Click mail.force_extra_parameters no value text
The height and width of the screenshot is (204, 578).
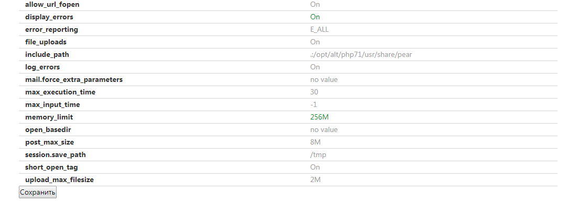point(324,79)
